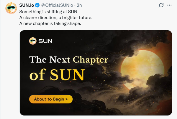
Task: Click "The Next" white headline text
Action: pos(50,60)
